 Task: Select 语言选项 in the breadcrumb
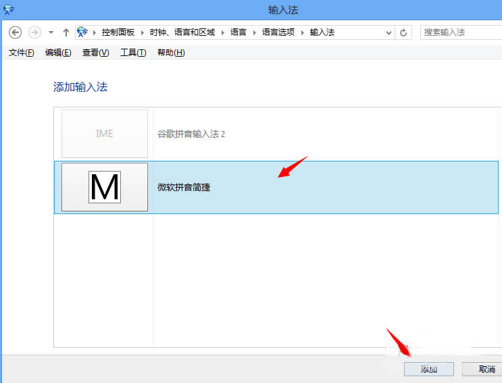[x=278, y=32]
